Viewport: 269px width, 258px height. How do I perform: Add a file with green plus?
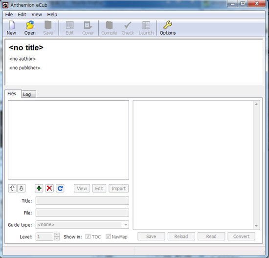(39, 189)
